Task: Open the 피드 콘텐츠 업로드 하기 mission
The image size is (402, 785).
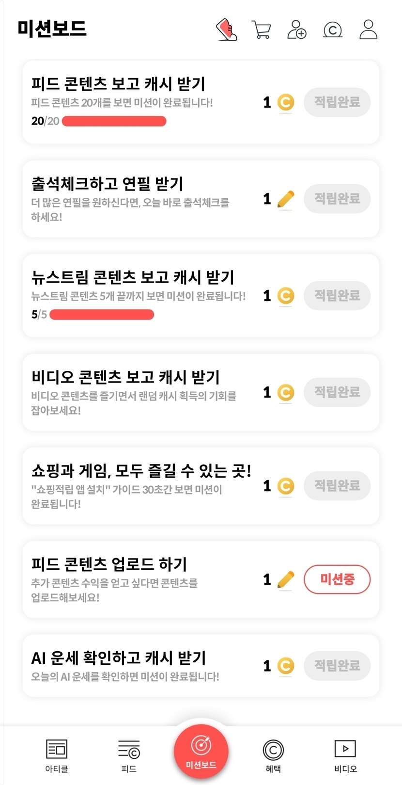Action: point(109,564)
